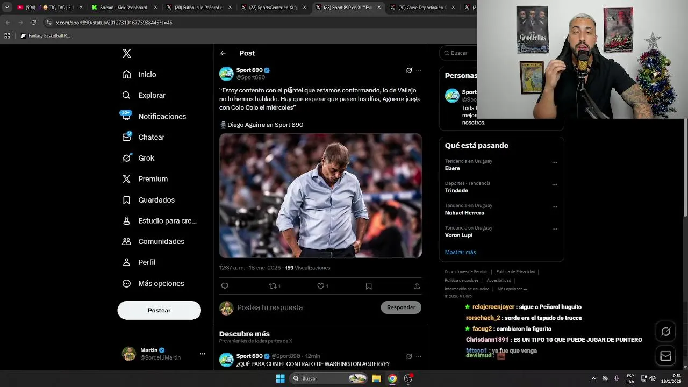Show hidden tray icons chevron

point(593,378)
